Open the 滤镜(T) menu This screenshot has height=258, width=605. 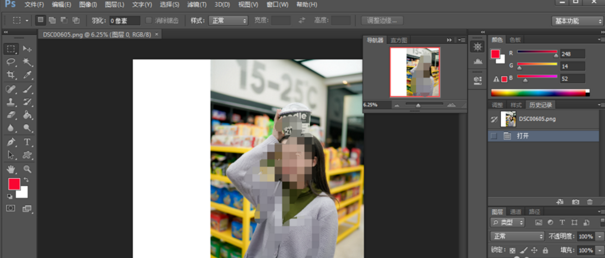click(x=197, y=4)
